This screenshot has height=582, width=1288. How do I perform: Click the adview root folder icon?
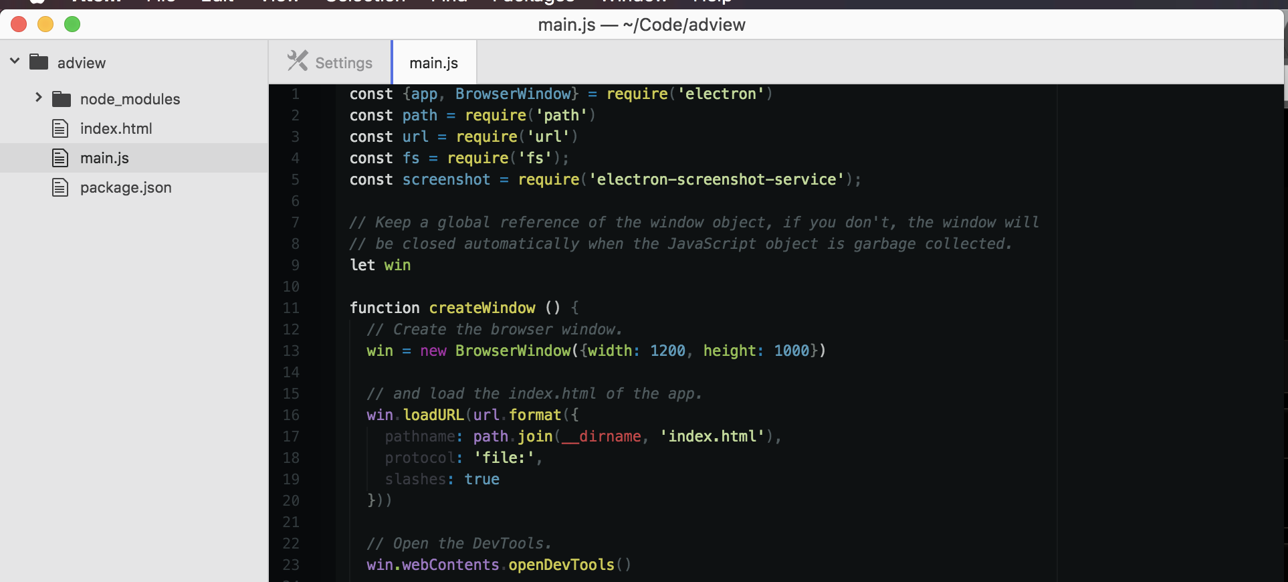pyautogui.click(x=39, y=62)
